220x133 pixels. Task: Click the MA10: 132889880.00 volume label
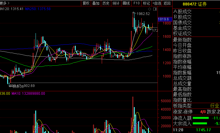28,94
